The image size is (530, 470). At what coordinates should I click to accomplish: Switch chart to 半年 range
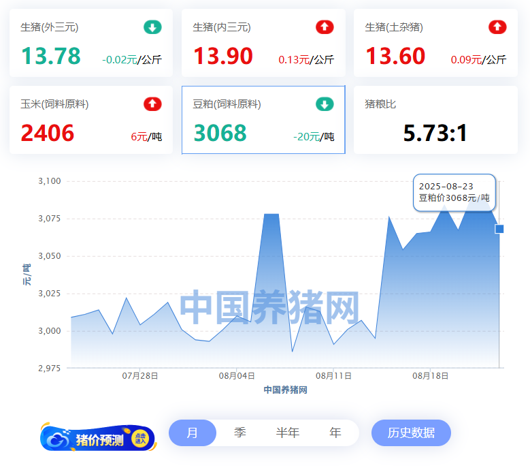click(x=287, y=433)
